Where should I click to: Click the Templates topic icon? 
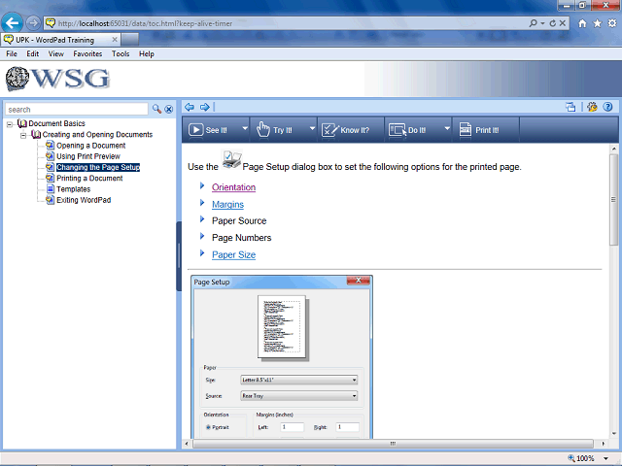point(50,188)
